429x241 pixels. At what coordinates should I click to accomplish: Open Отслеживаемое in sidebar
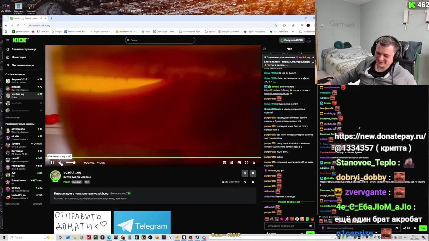(x=20, y=65)
